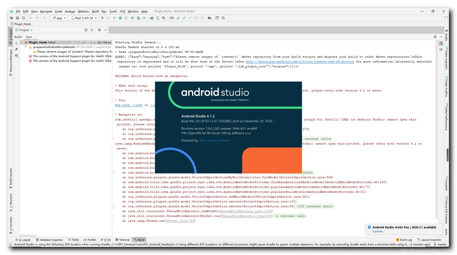
Task: Open the VCS menu
Action: pos(122,11)
